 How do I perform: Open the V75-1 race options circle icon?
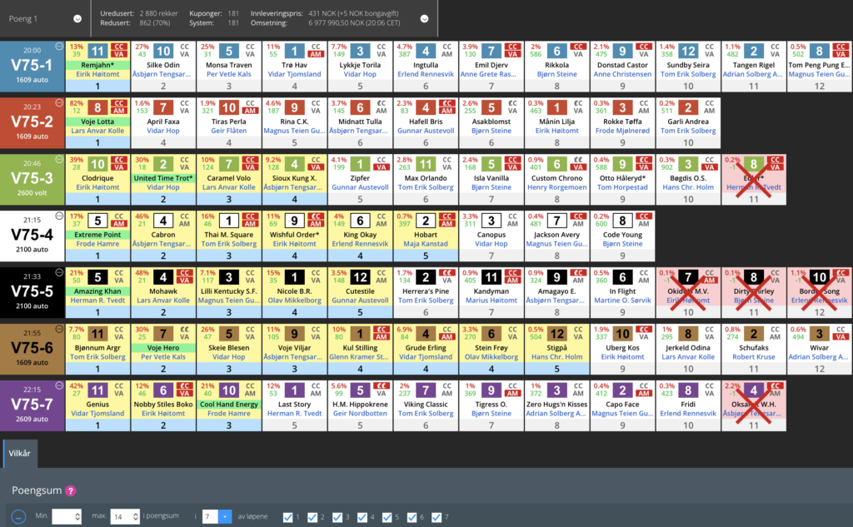coord(58,46)
